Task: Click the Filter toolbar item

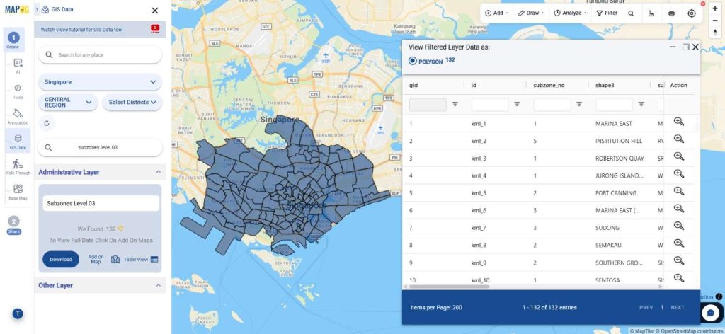Action: coord(607,13)
